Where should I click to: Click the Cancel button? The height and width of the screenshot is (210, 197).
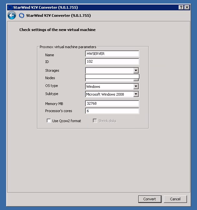pos(175,199)
